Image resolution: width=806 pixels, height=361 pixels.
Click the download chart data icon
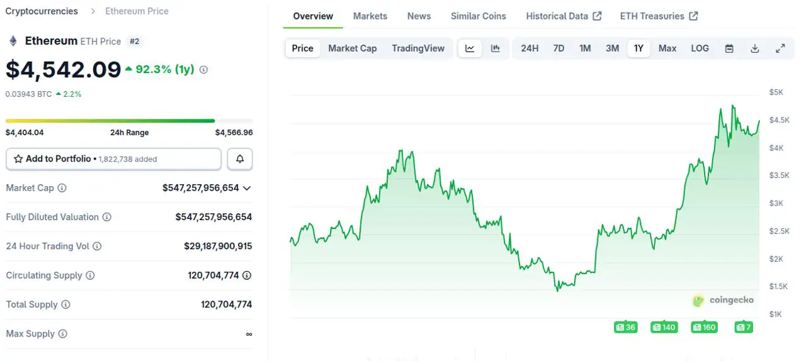coord(754,48)
